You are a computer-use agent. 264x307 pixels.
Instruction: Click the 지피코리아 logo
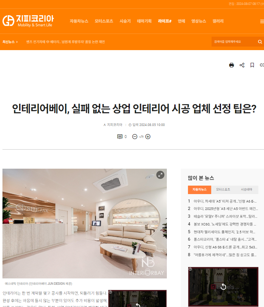click(28, 21)
